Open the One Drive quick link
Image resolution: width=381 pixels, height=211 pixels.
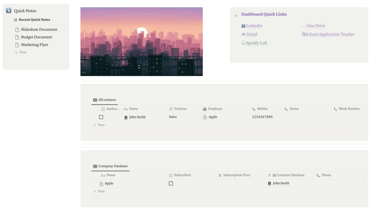[316, 25]
